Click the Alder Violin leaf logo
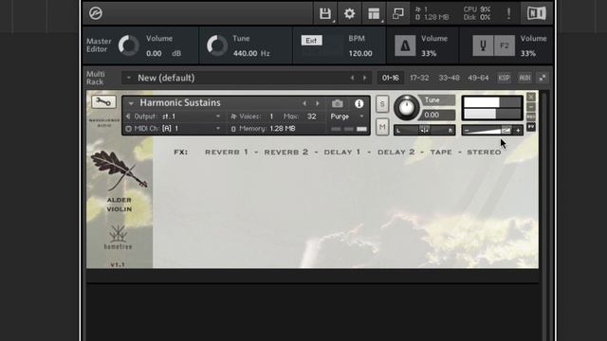Viewport: 607px width, 341px height. (x=119, y=170)
